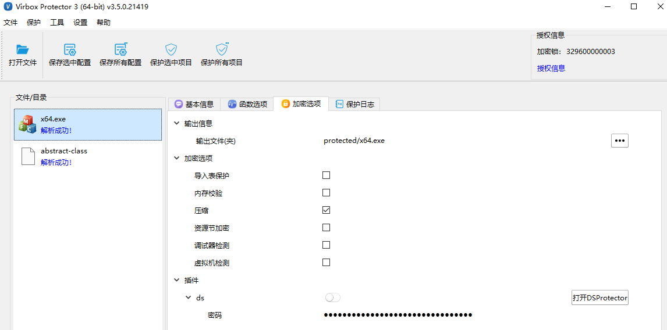
Task: Click Save All Config (保存所有配置) icon
Action: tap(121, 49)
